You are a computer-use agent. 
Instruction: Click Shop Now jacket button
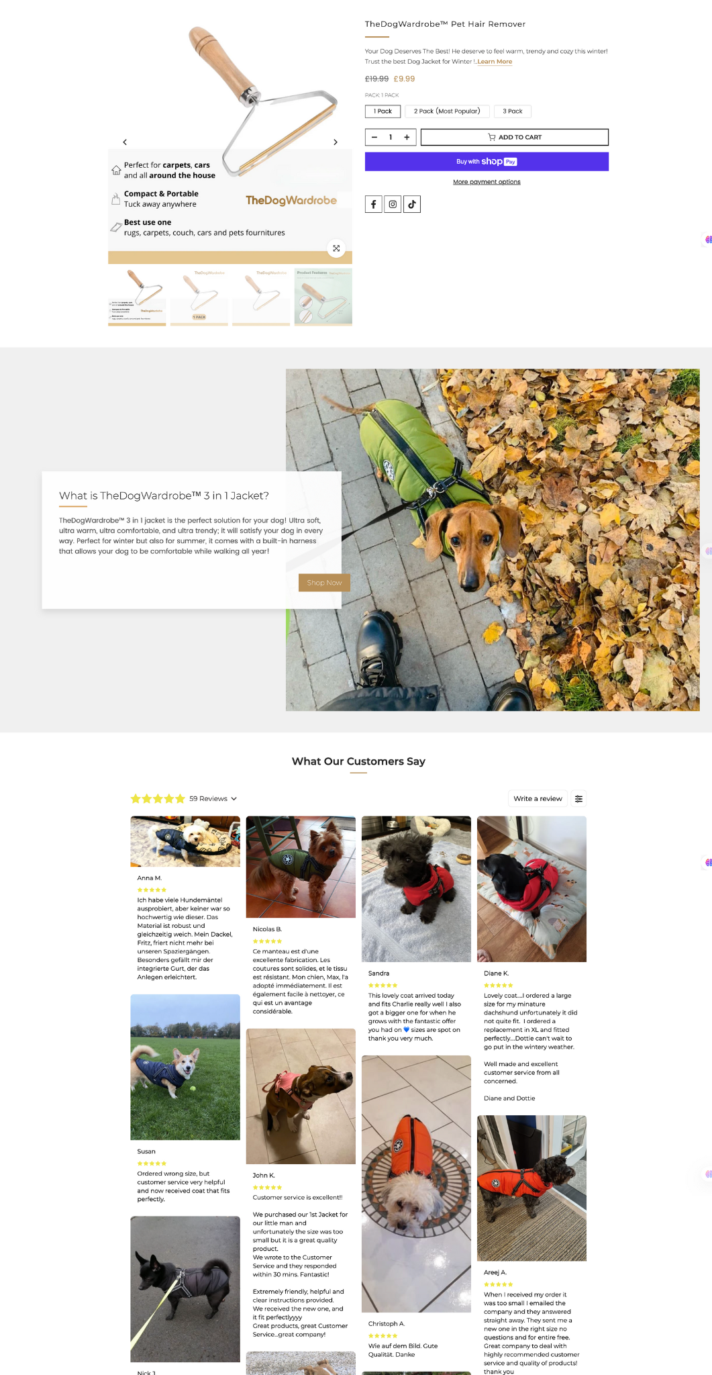pos(324,583)
